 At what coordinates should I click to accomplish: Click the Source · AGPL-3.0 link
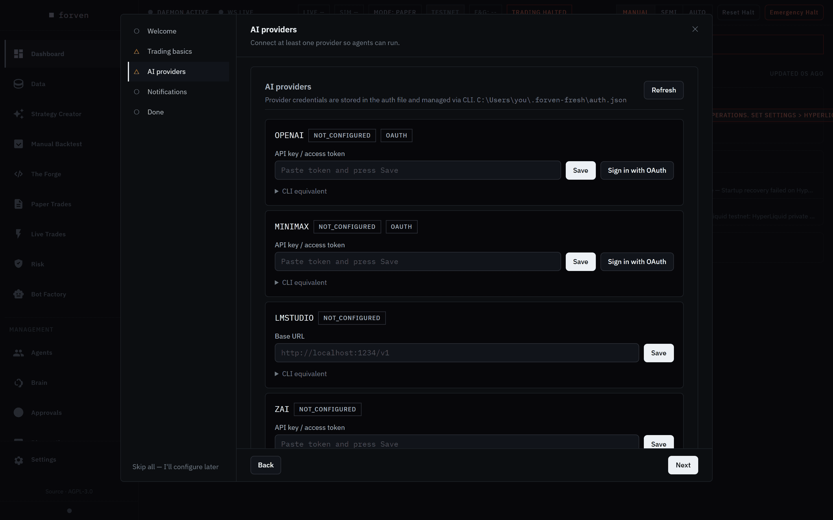click(69, 491)
